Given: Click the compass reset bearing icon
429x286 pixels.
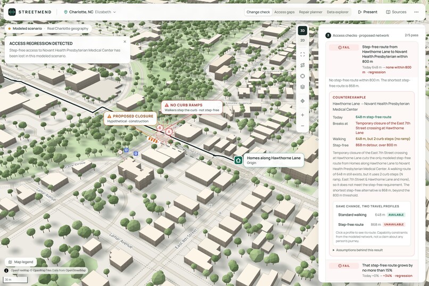Looking at the screenshot, I should 302,76.
